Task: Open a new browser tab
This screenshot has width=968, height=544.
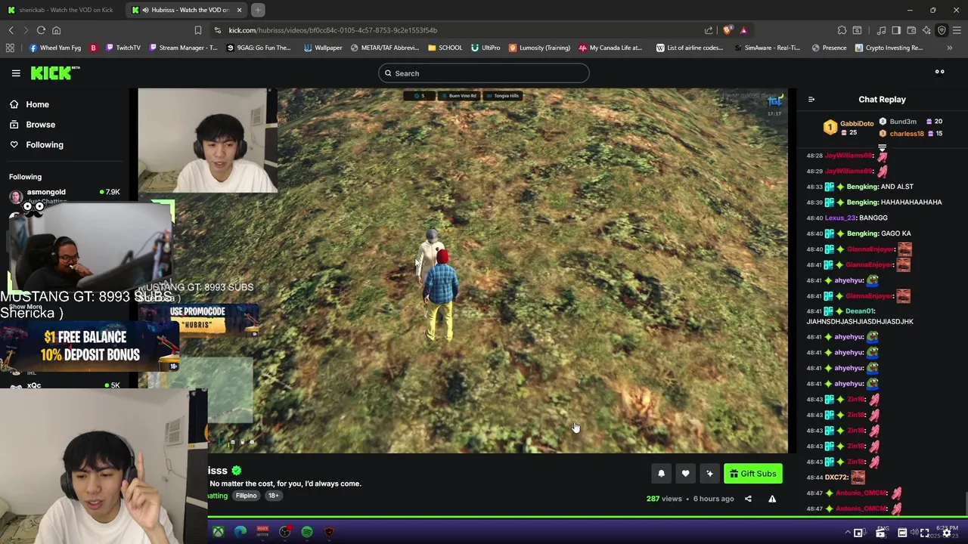Action: (x=258, y=10)
